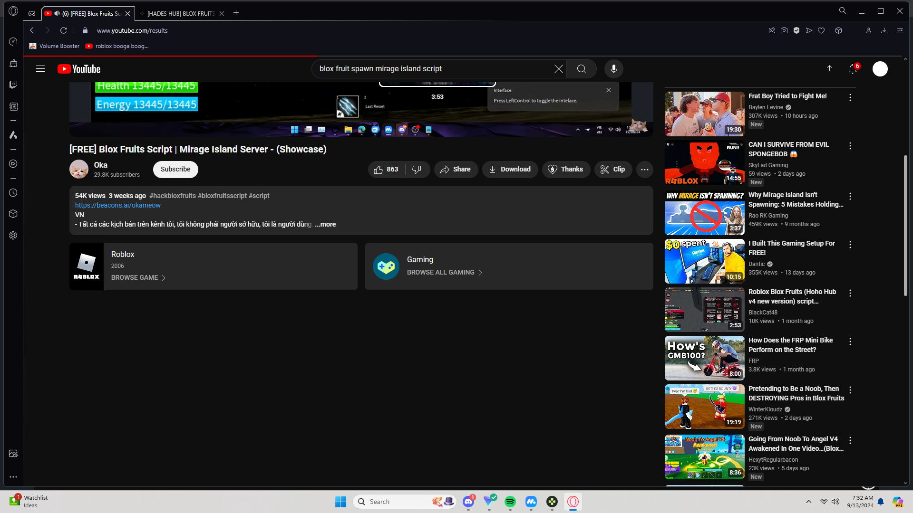Click the YouTube upload create icon

click(829, 69)
